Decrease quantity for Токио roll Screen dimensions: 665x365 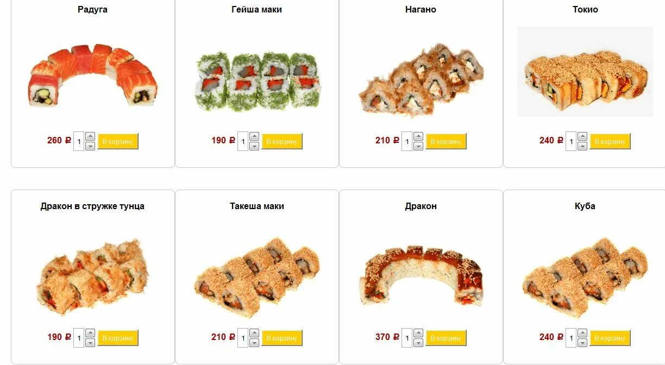(x=582, y=146)
